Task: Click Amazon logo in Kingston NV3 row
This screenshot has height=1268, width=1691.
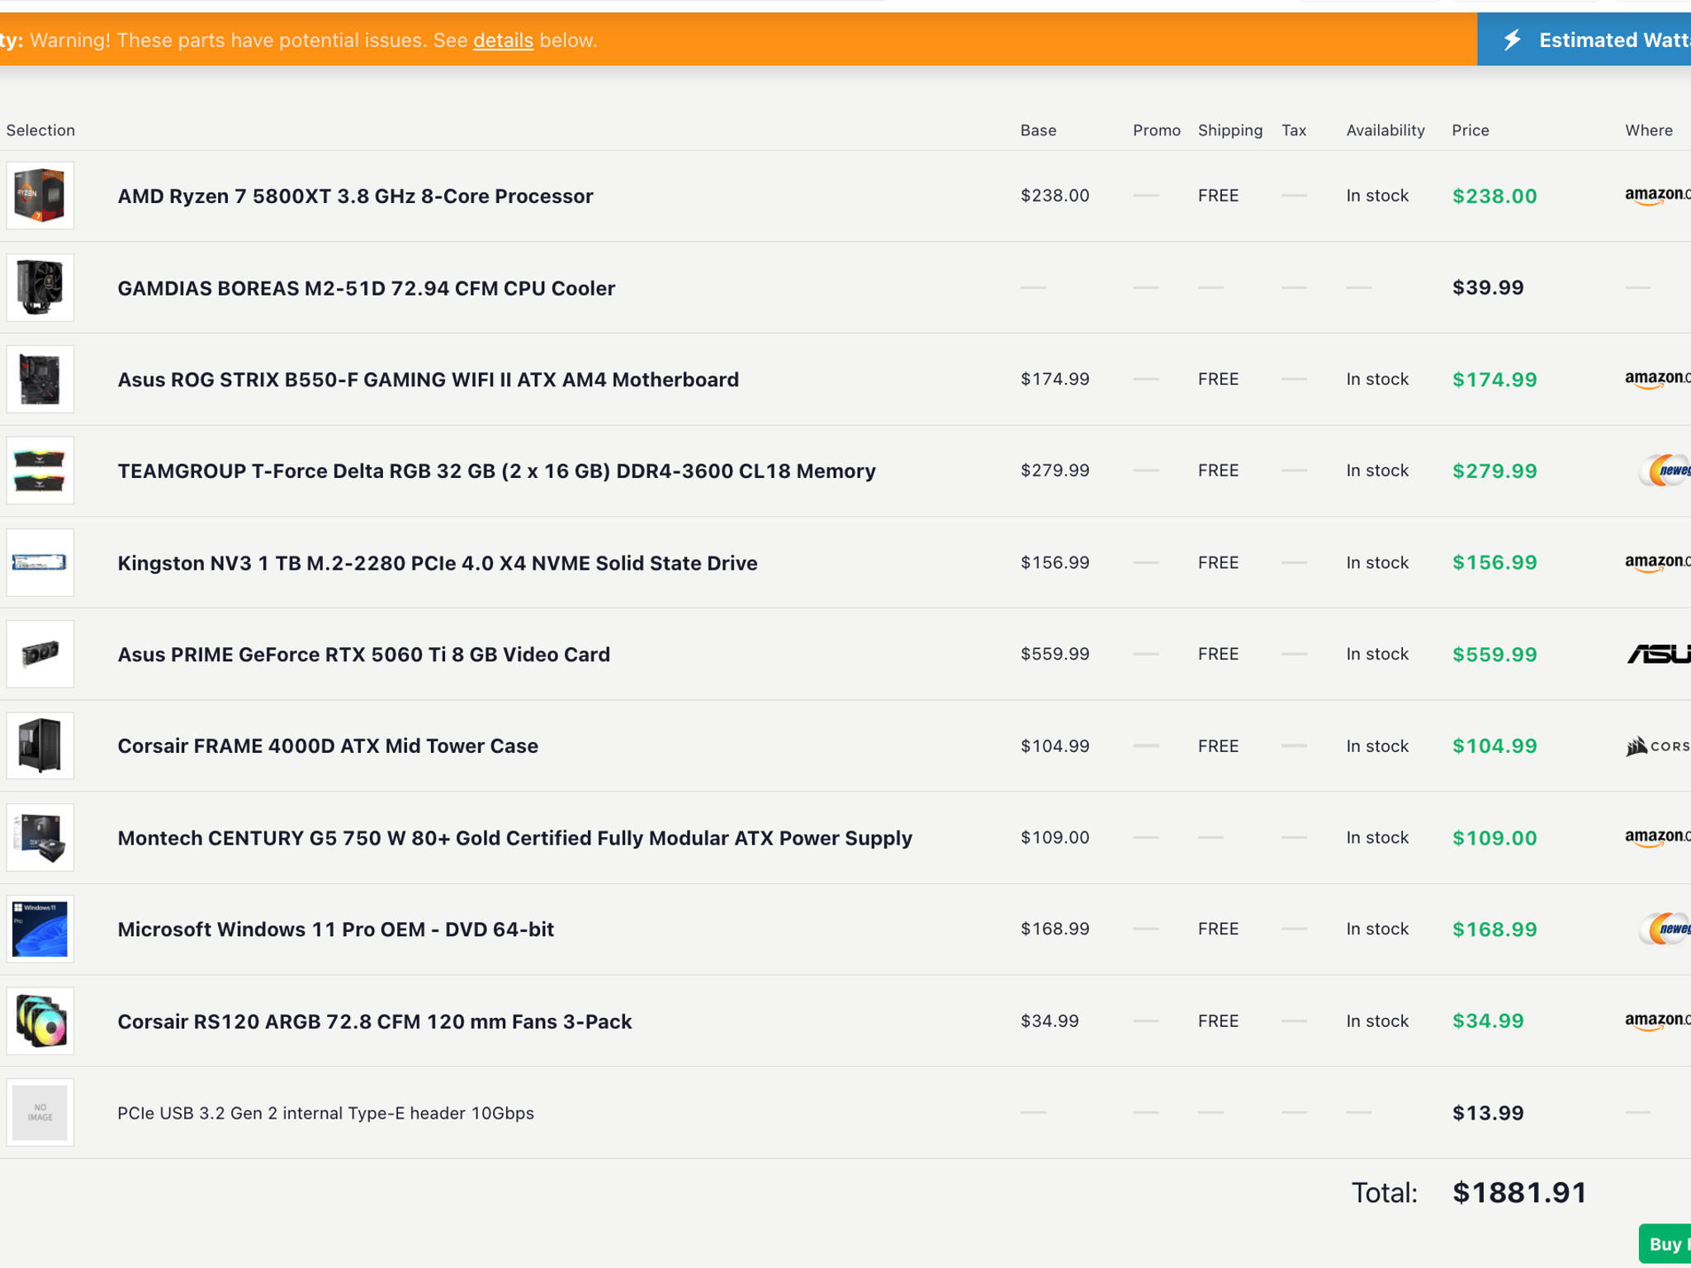Action: click(x=1657, y=562)
